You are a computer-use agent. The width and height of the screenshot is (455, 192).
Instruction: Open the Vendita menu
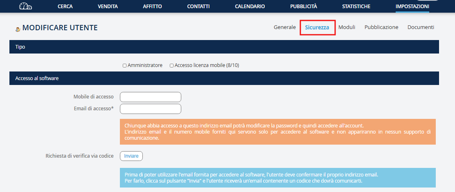108,7
